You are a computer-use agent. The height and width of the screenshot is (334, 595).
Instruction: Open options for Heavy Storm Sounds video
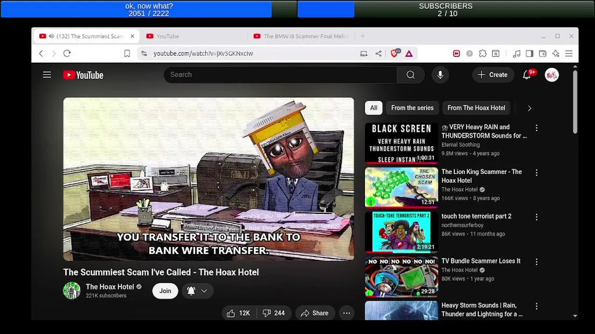click(x=536, y=306)
